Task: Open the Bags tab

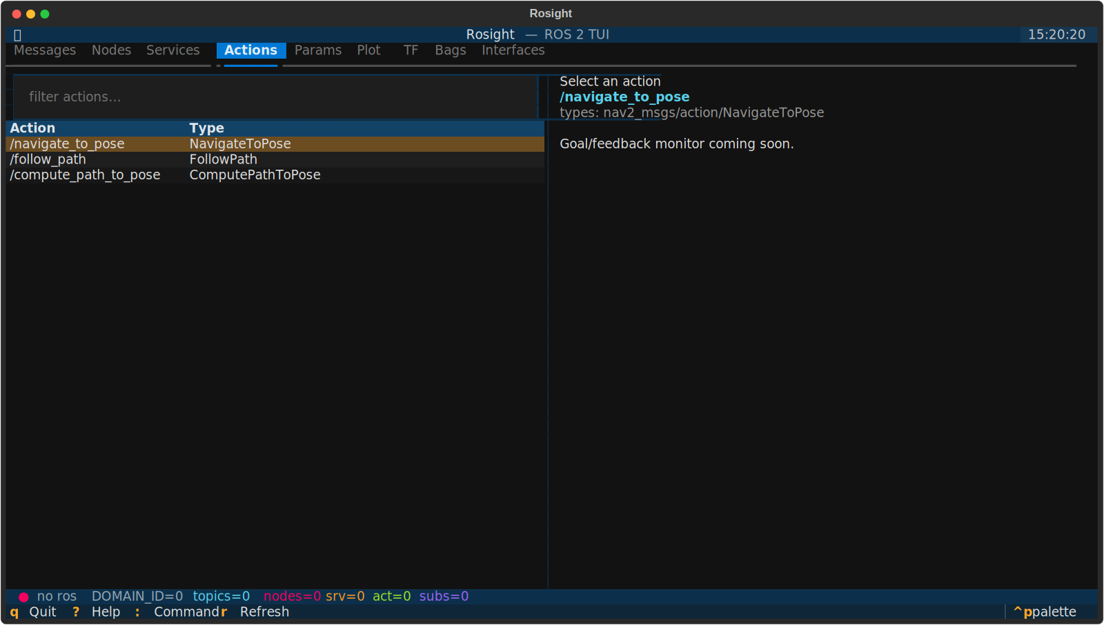Action: click(451, 50)
